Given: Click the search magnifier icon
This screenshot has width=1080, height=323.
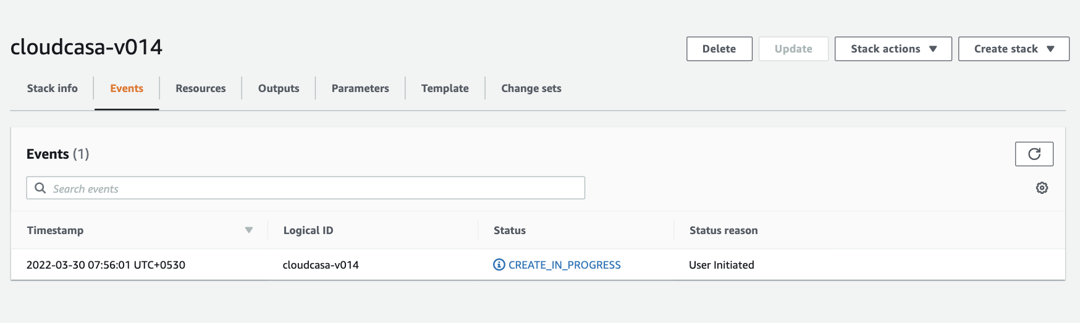Looking at the screenshot, I should [40, 188].
